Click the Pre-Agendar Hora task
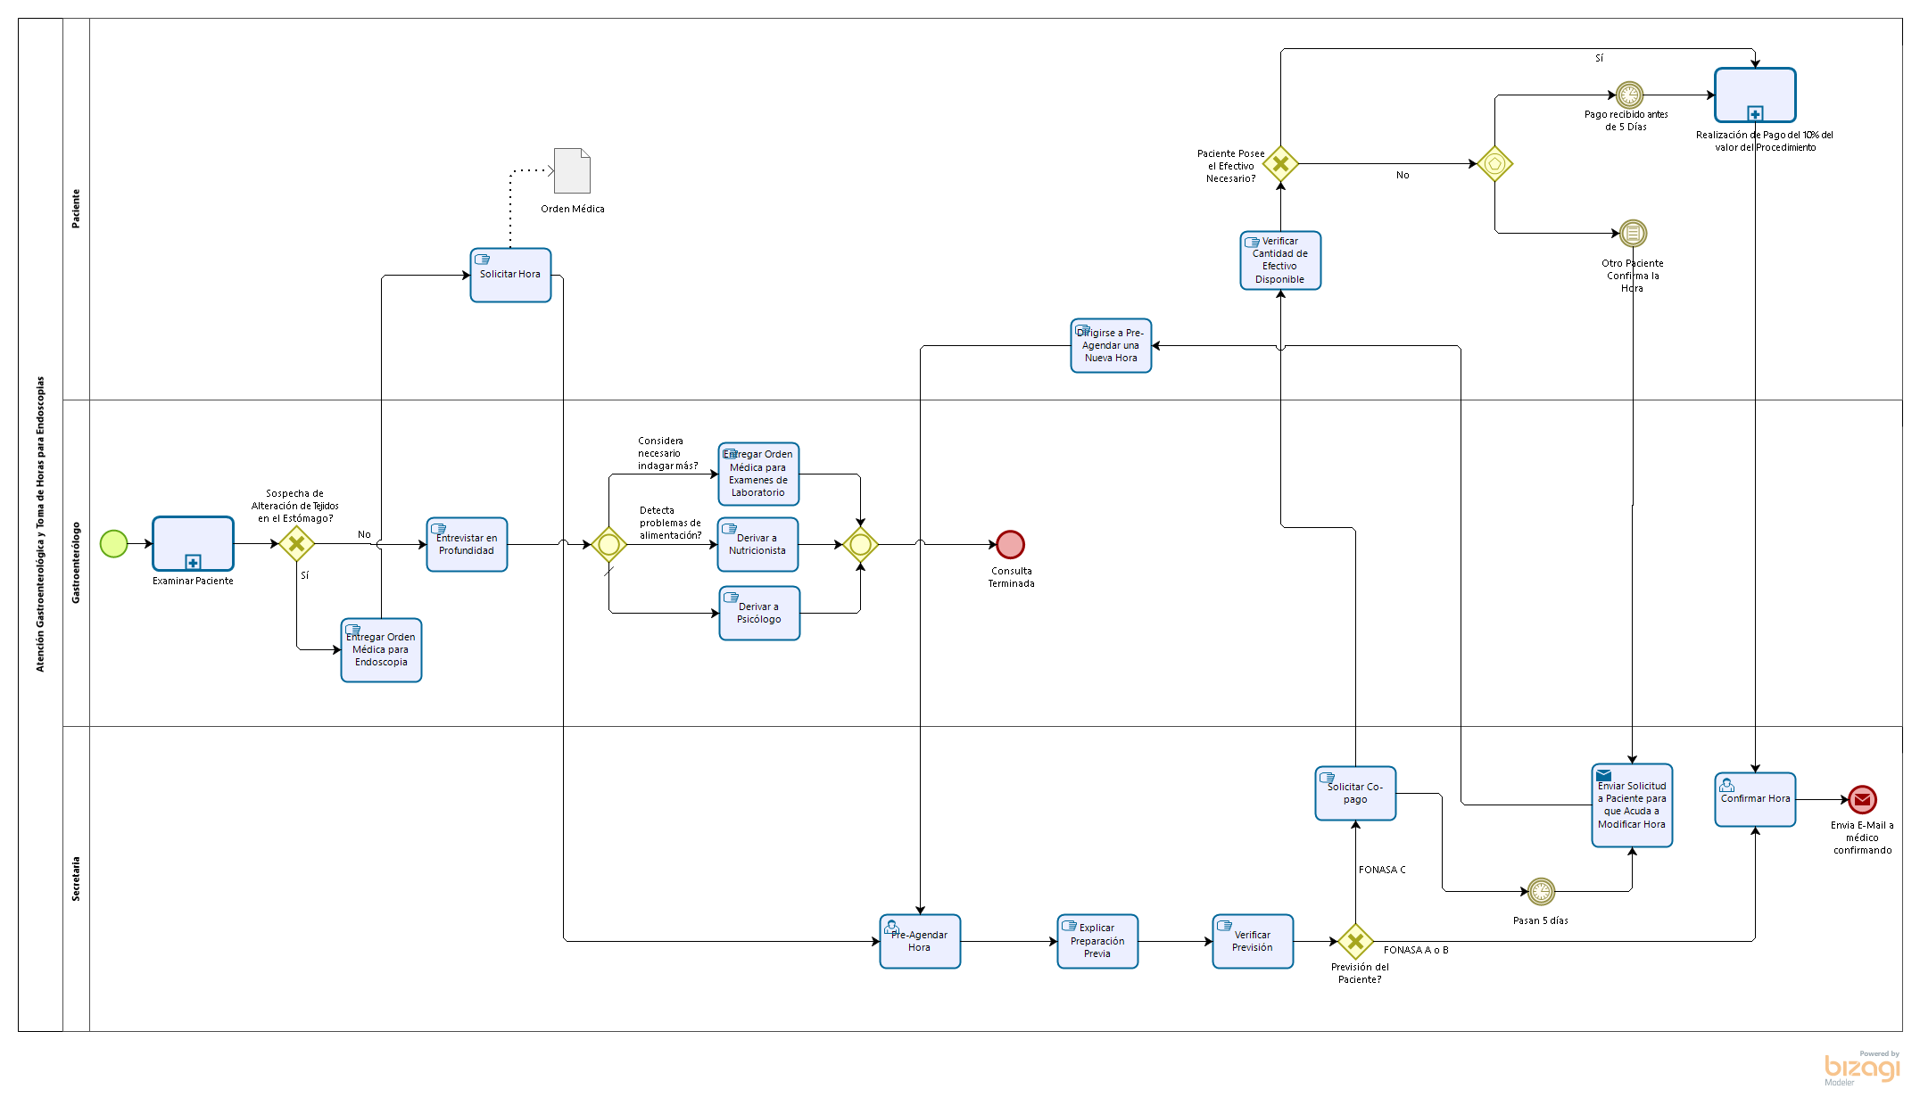Viewport: 1920px width, 1114px height. click(920, 941)
